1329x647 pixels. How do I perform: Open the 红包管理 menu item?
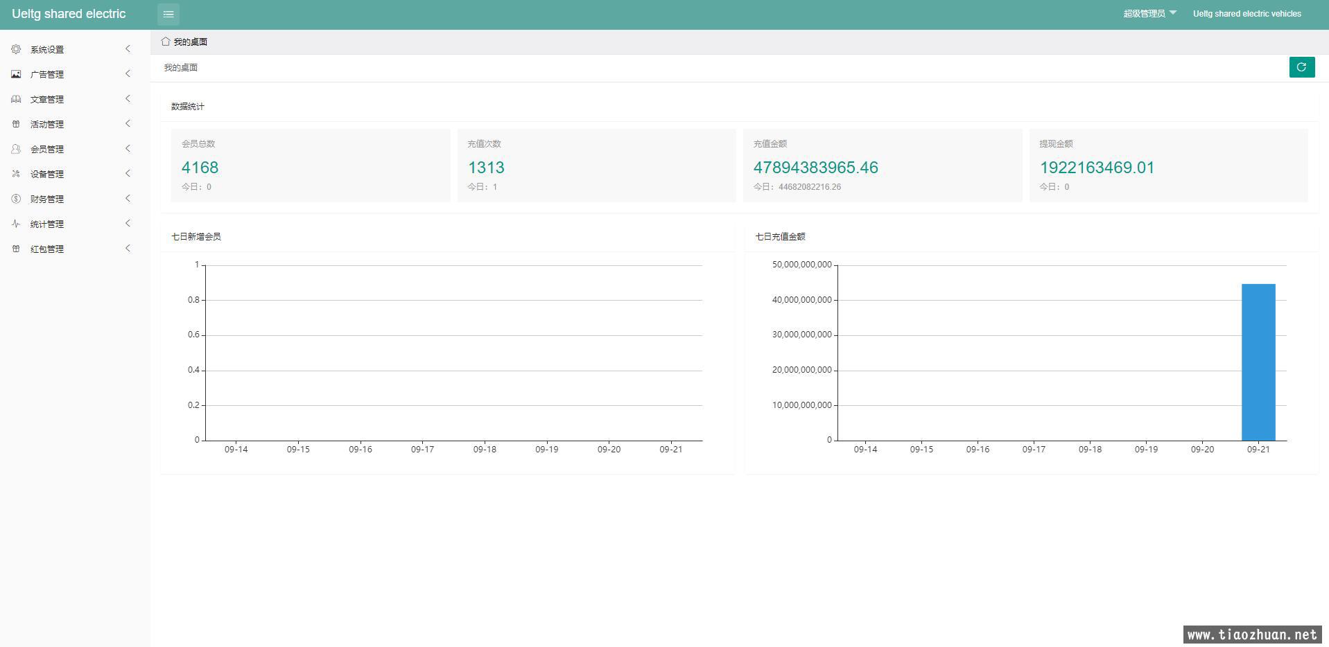(75, 249)
